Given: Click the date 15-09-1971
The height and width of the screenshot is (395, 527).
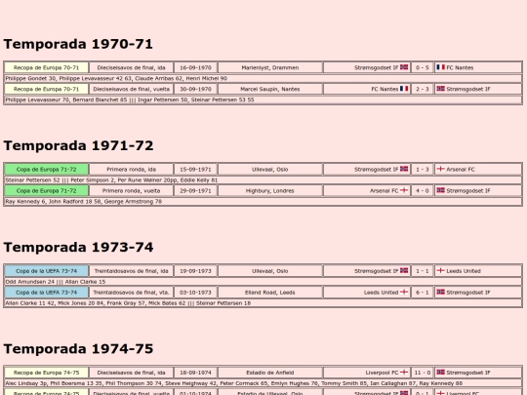Looking at the screenshot, I should click(x=195, y=170).
